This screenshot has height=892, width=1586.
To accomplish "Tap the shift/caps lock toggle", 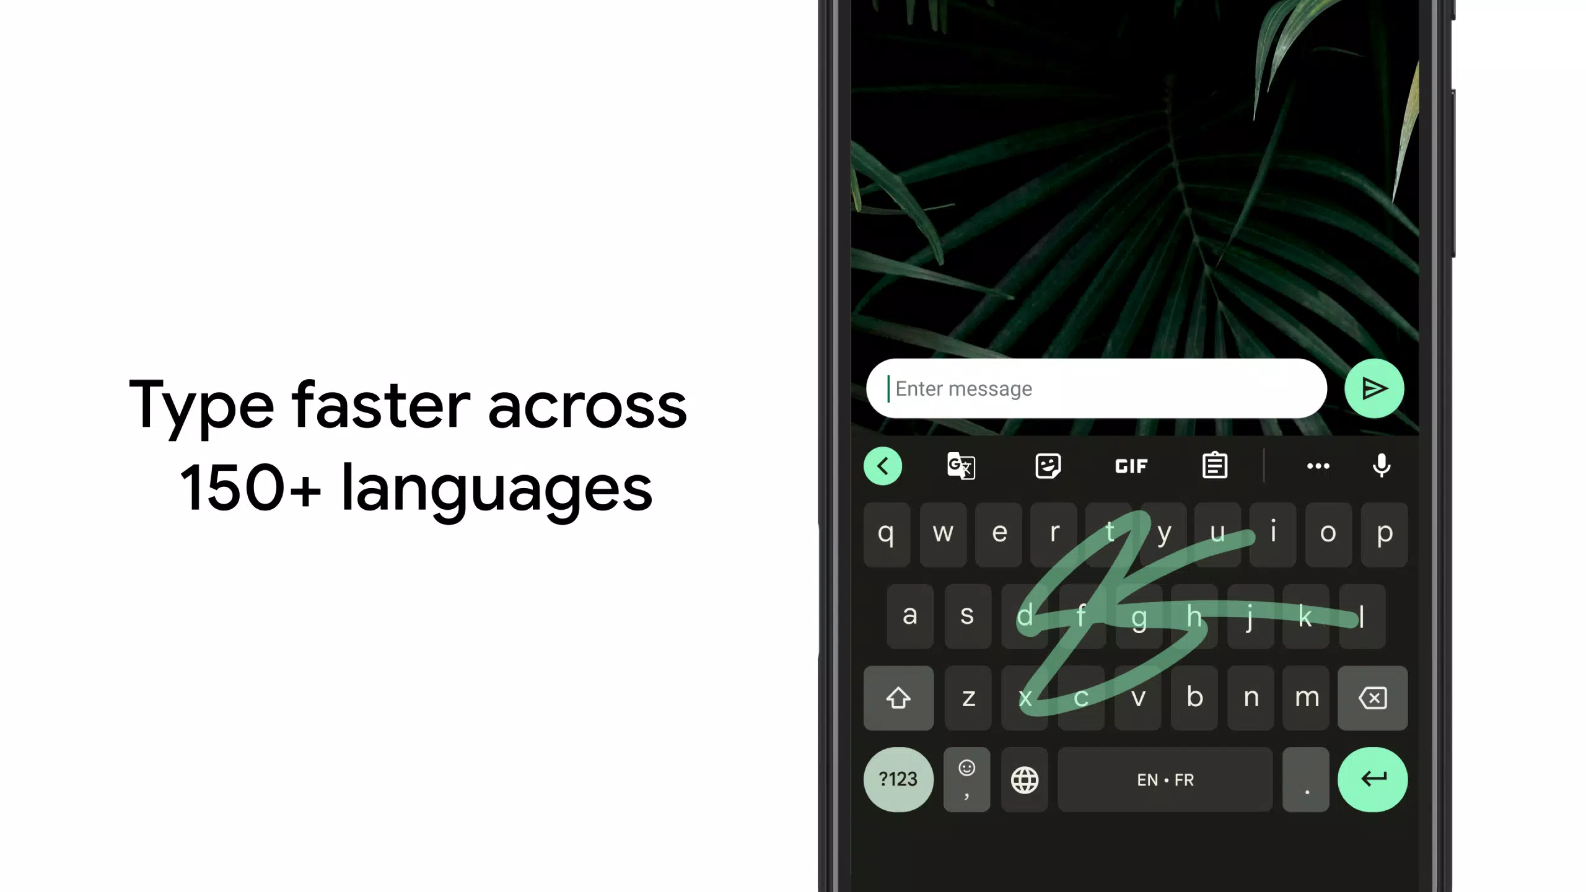I will pos(899,697).
